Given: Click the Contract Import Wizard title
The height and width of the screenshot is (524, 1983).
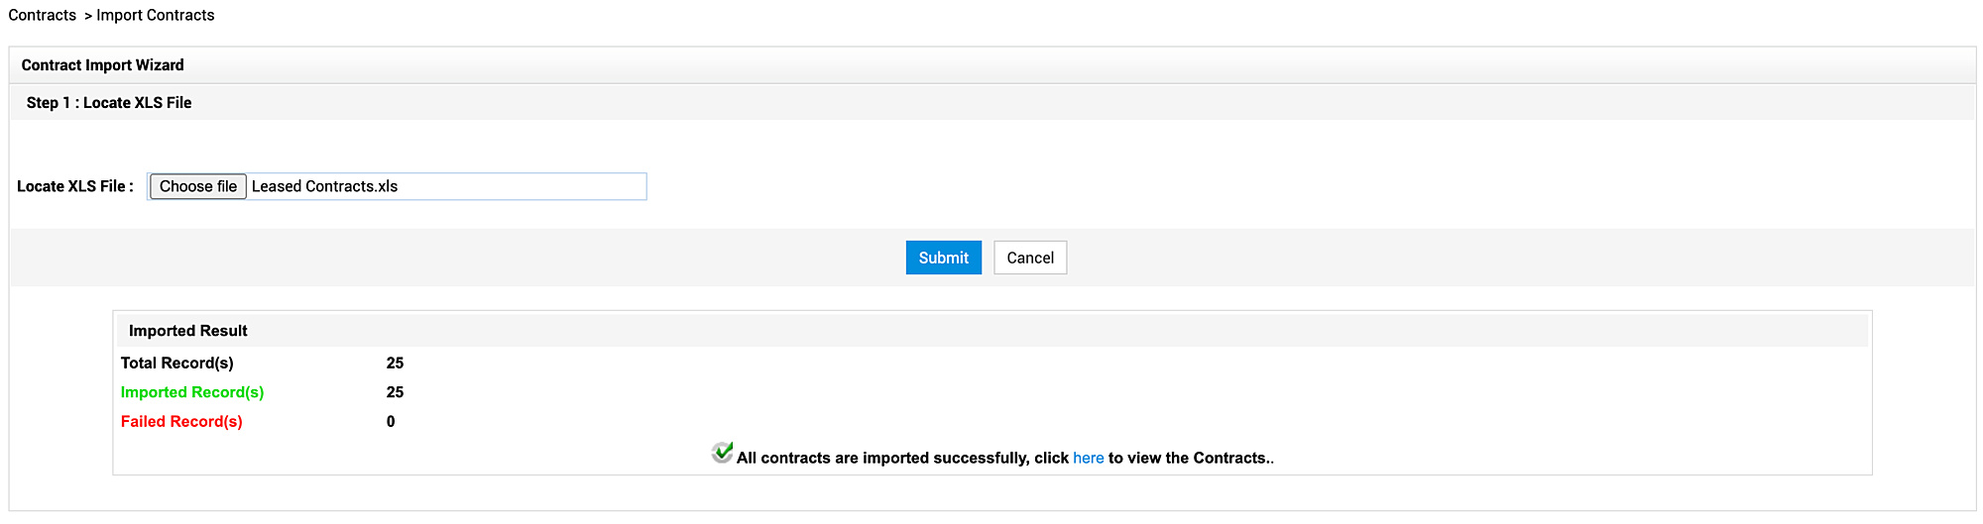Looking at the screenshot, I should 103,65.
